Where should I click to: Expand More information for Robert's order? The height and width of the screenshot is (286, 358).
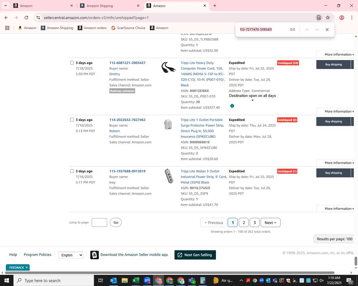[x=339, y=163]
